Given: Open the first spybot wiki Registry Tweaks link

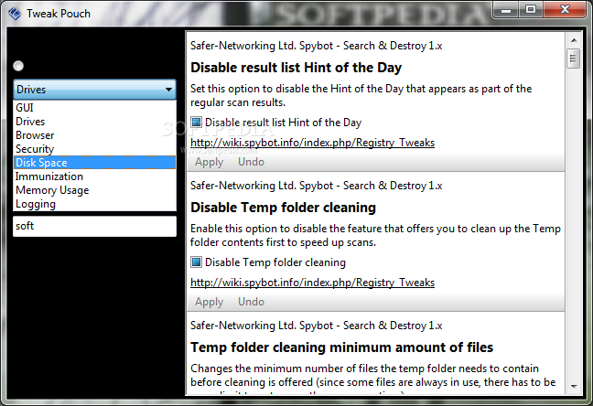Looking at the screenshot, I should tap(312, 143).
